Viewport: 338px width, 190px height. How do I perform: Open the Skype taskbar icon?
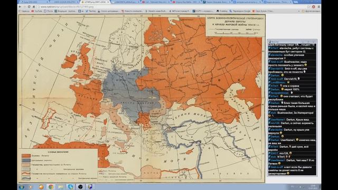pos(70,187)
